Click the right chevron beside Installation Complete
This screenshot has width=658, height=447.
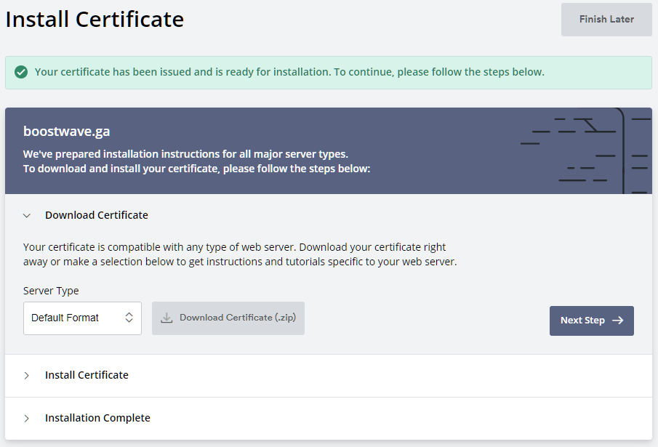[x=27, y=418]
